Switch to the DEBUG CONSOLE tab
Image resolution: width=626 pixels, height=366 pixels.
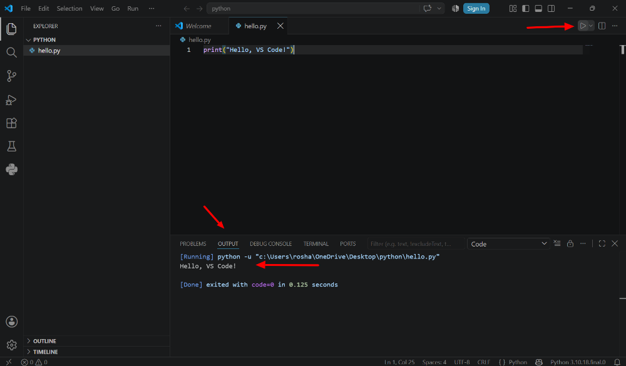tap(270, 244)
